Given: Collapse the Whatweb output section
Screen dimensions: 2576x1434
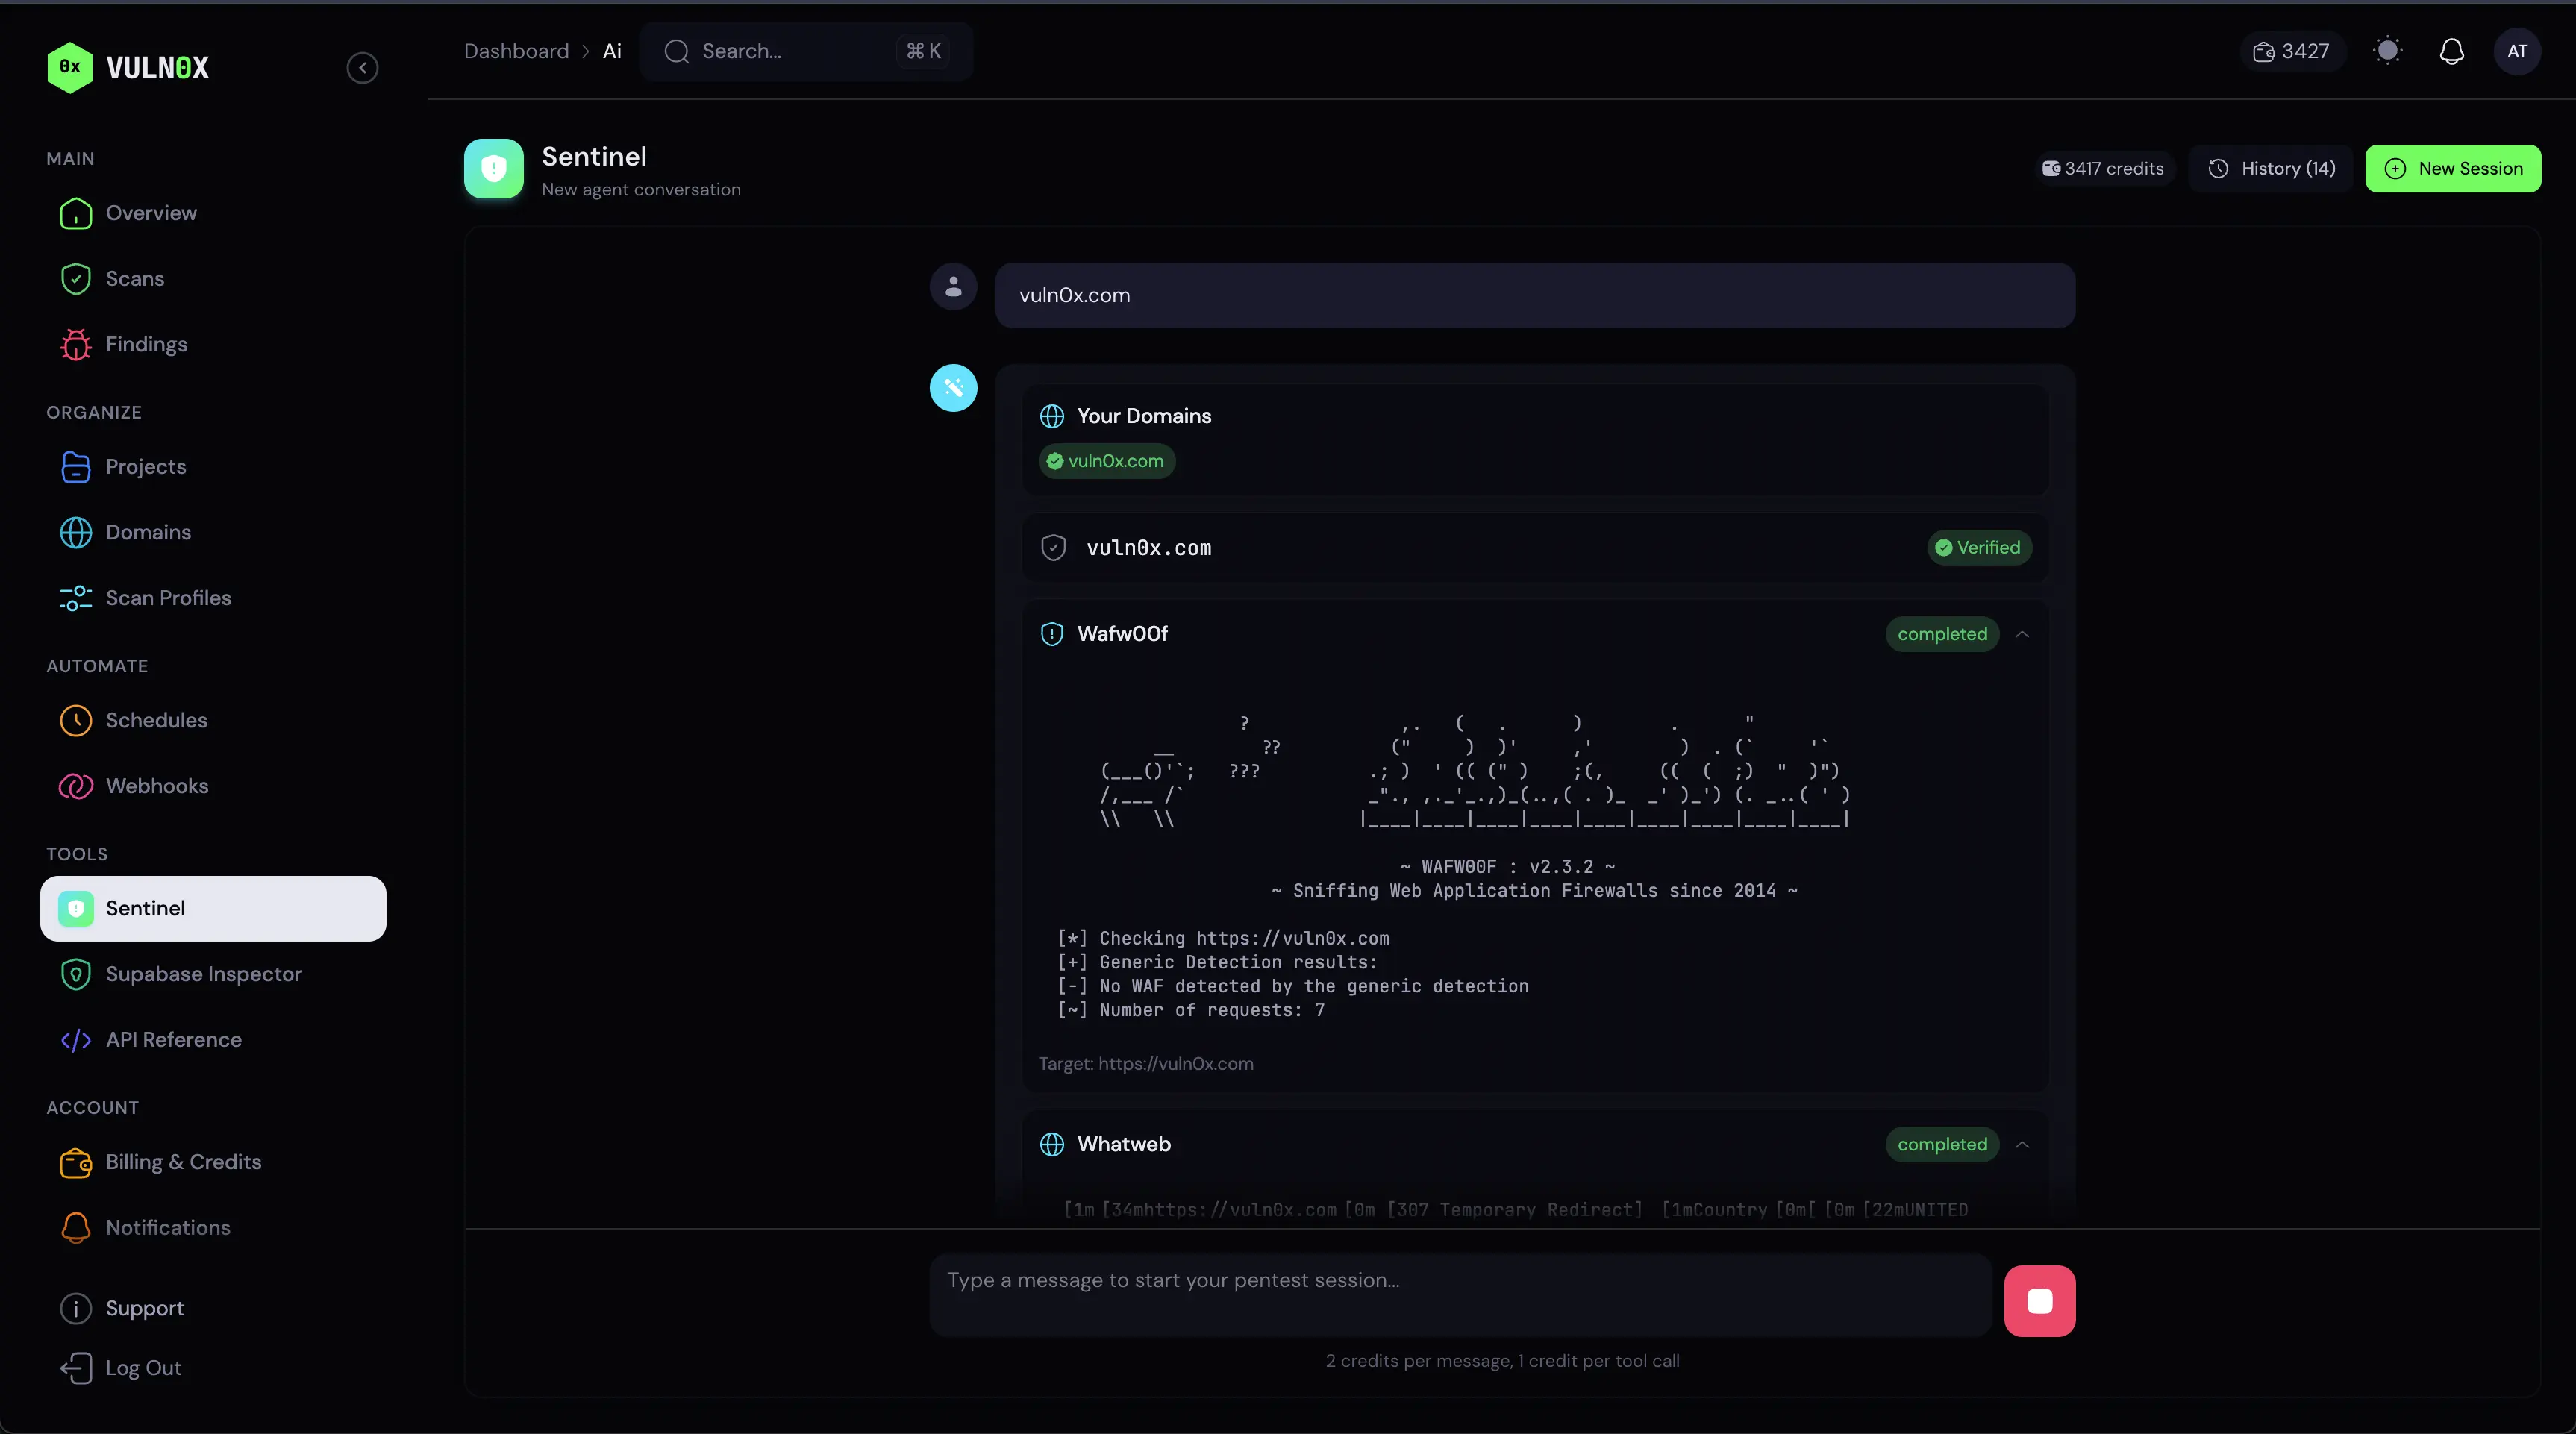Looking at the screenshot, I should (2023, 1145).
